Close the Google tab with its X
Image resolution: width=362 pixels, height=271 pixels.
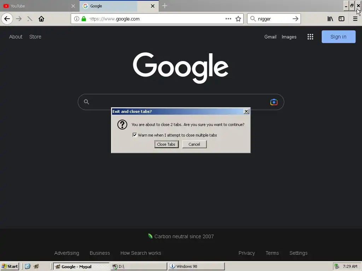point(153,6)
